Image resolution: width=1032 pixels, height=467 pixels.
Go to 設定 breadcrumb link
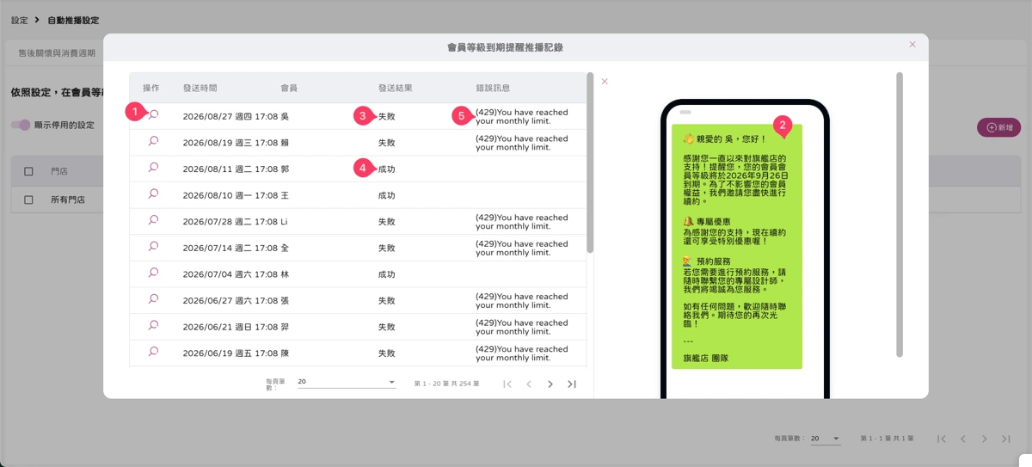[x=19, y=20]
